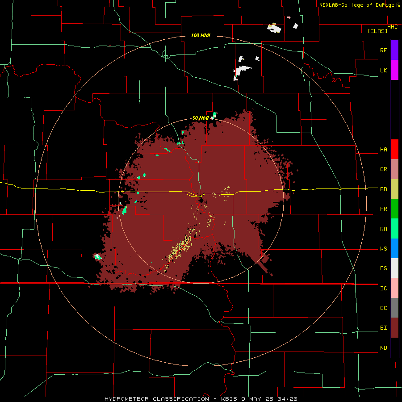The width and height of the screenshot is (402, 402).
Task: Click the 'HA' legend label
Action: pos(383,150)
